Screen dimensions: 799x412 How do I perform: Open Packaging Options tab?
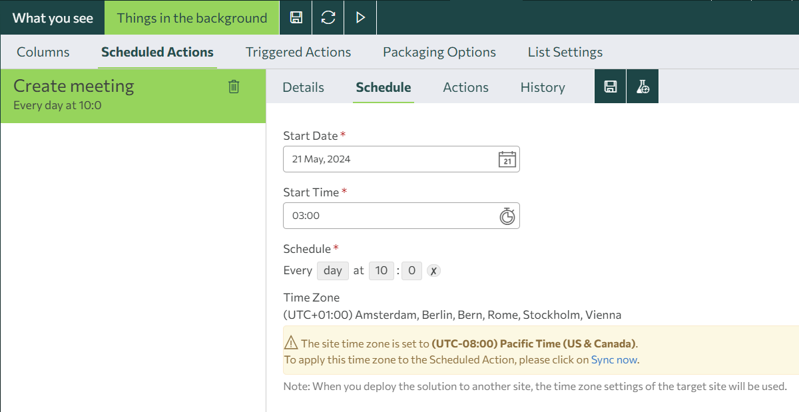[439, 52]
